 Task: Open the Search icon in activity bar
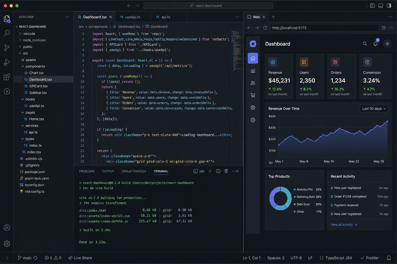click(x=7, y=33)
